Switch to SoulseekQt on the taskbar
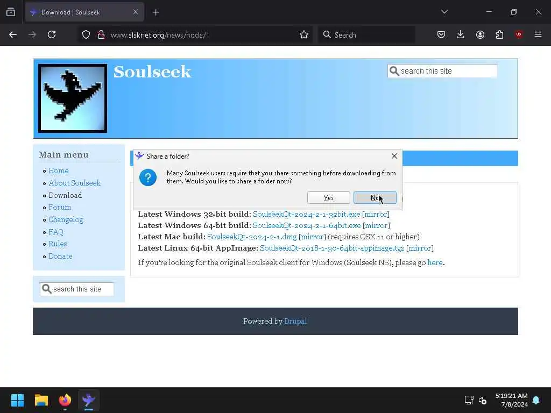 [x=89, y=400]
